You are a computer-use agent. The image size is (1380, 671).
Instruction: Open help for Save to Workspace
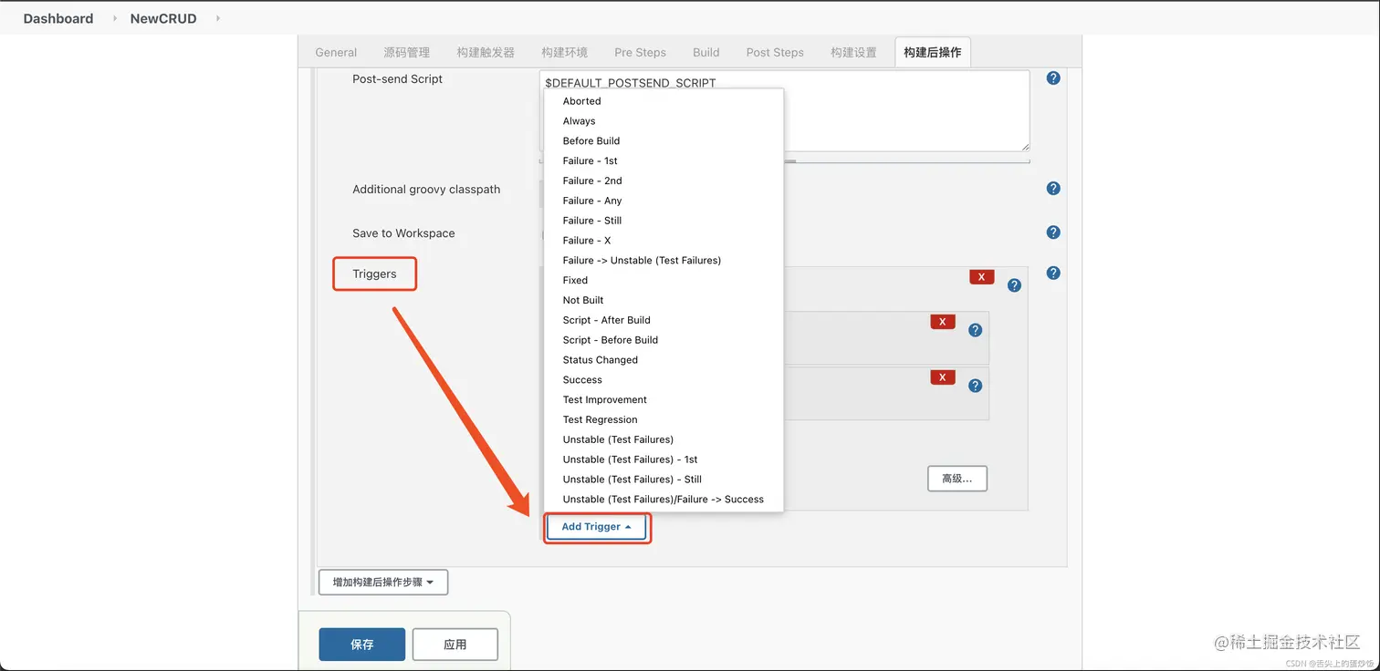(1053, 232)
